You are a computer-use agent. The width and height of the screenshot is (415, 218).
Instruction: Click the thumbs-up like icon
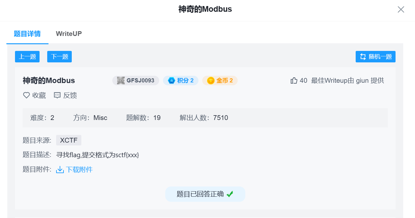point(294,80)
